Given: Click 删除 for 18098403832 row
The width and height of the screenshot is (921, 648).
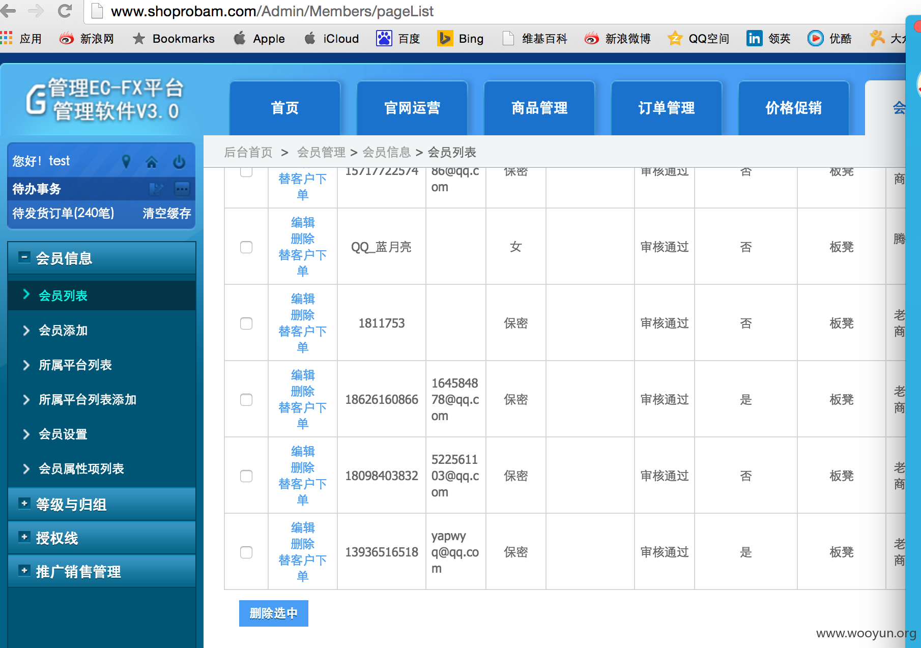Looking at the screenshot, I should (x=303, y=468).
